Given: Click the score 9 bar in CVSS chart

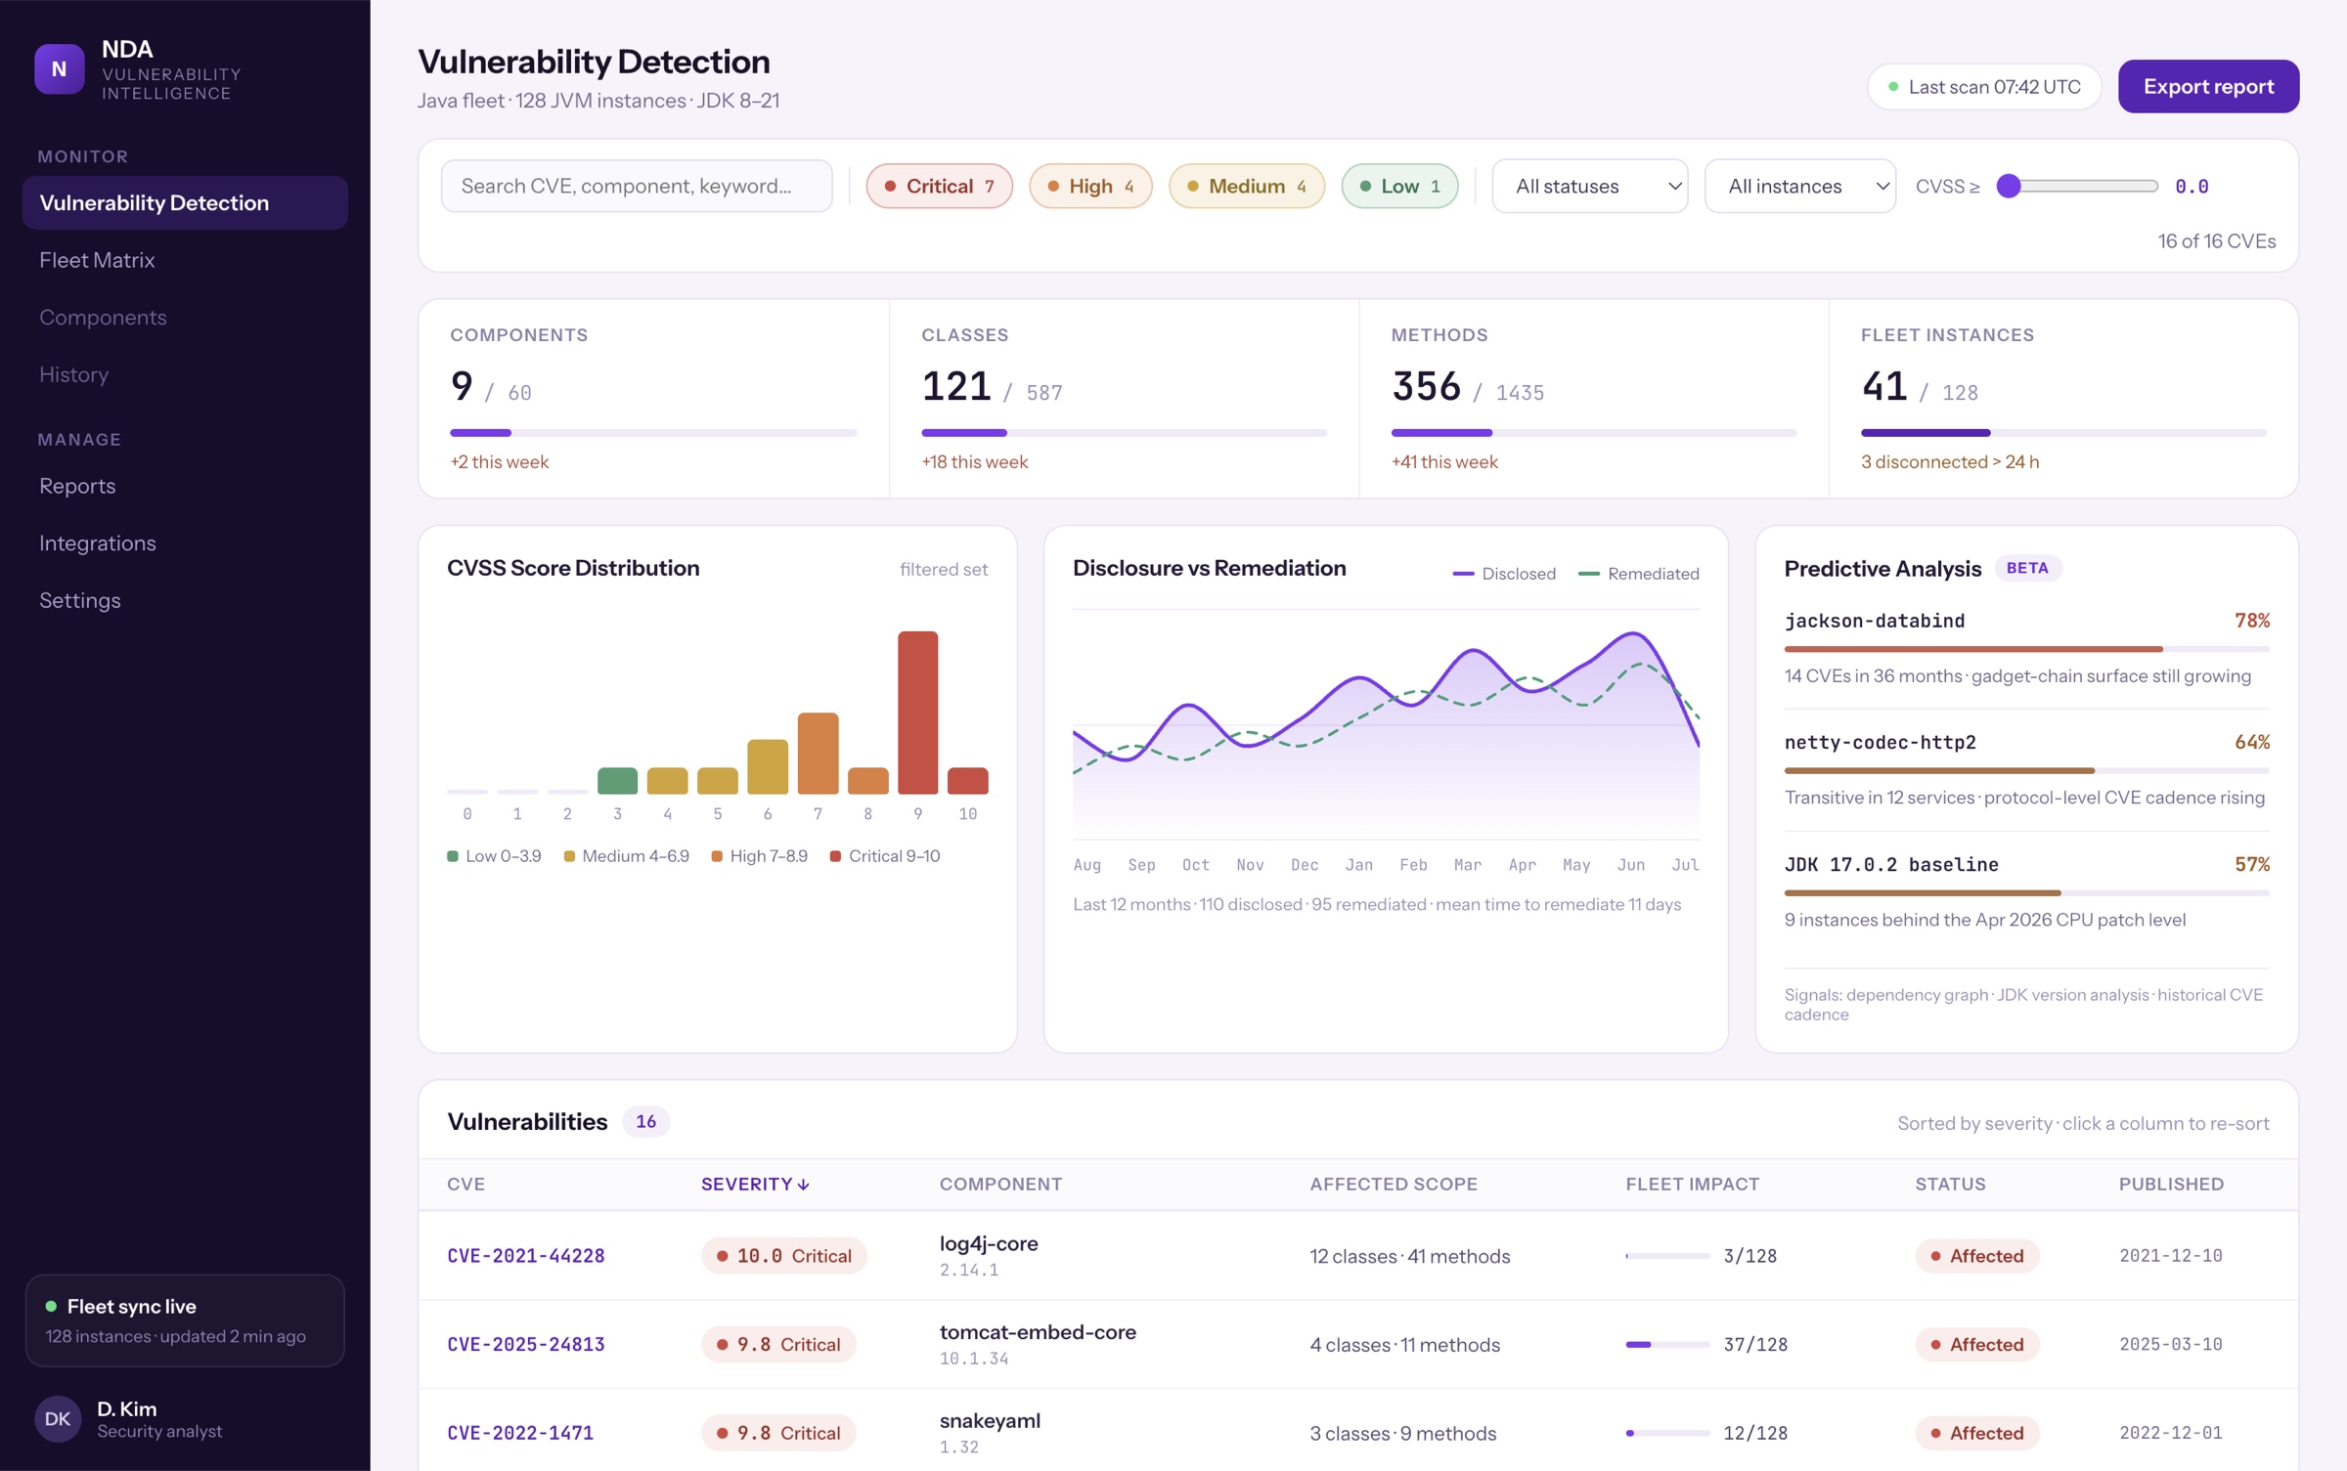Looking at the screenshot, I should coord(917,712).
